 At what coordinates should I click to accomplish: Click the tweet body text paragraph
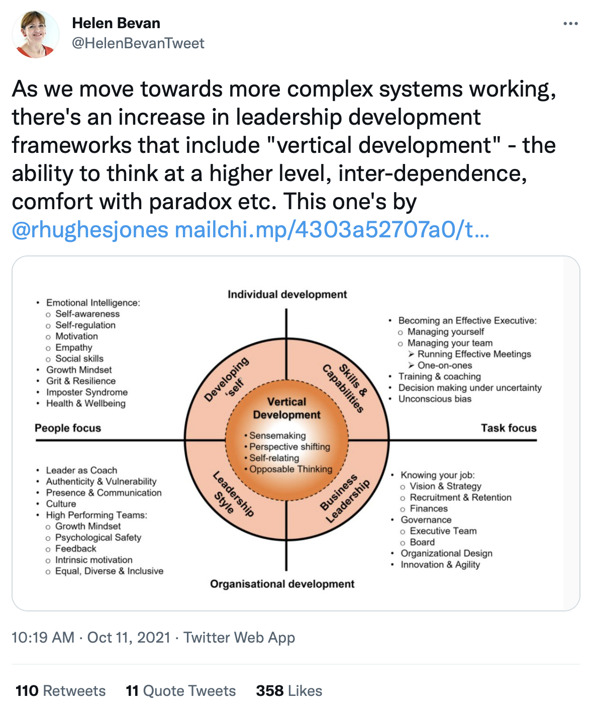pos(284,159)
